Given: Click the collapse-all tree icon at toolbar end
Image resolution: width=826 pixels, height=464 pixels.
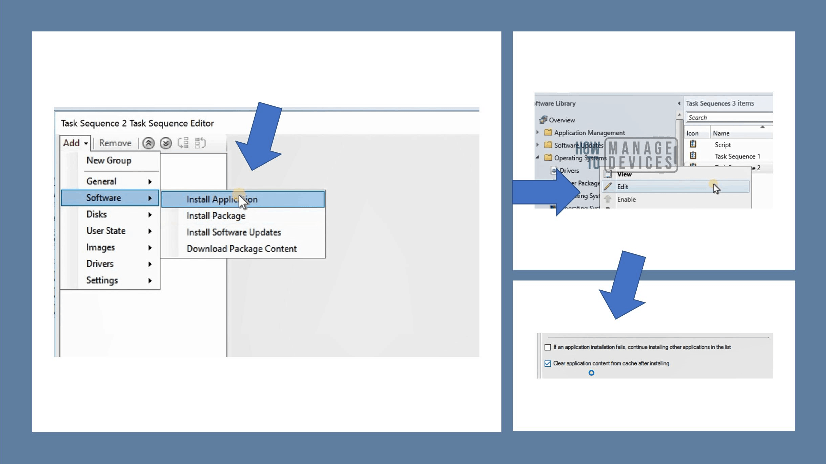Looking at the screenshot, I should 200,143.
